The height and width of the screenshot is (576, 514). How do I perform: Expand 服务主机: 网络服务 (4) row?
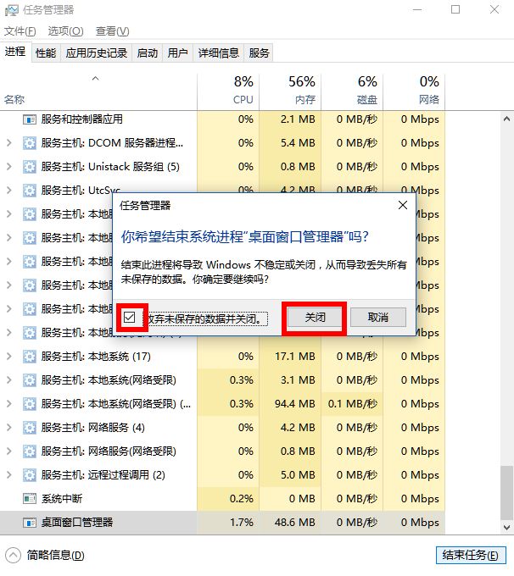[9, 427]
